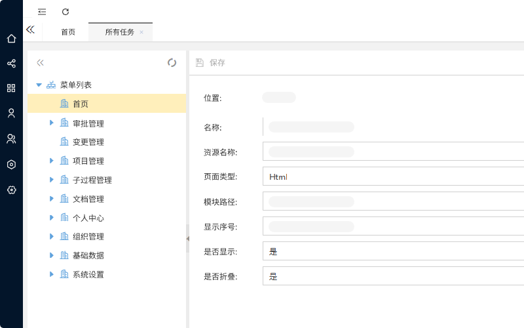Close the 所有任务 tab
This screenshot has width=524, height=328.
pyautogui.click(x=141, y=32)
